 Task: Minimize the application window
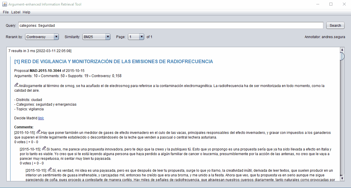pyautogui.click(x=318, y=4)
